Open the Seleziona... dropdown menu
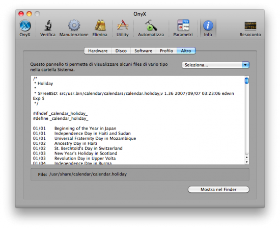Screen dimensions: 280x229 [215, 65]
